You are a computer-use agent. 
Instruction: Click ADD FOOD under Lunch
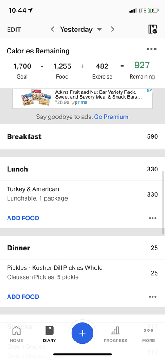23,218
